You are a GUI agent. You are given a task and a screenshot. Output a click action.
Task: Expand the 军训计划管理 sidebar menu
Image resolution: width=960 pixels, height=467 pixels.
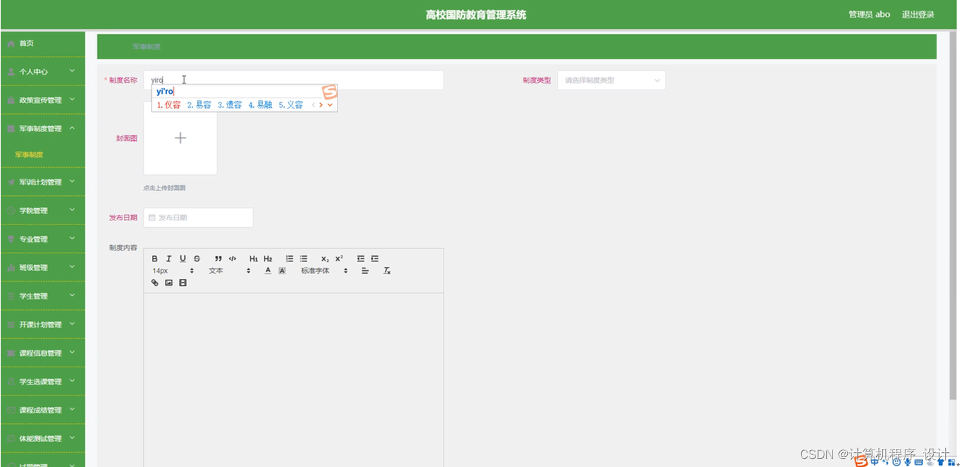(x=43, y=182)
